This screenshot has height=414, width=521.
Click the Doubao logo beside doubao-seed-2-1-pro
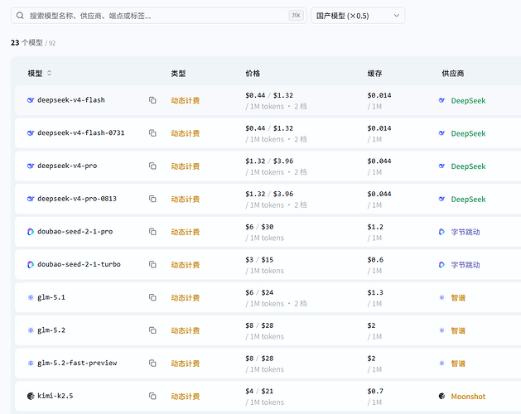tap(31, 232)
